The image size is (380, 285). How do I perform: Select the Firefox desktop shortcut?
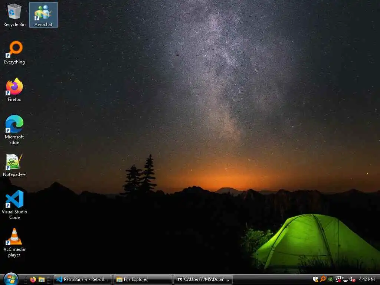point(14,90)
